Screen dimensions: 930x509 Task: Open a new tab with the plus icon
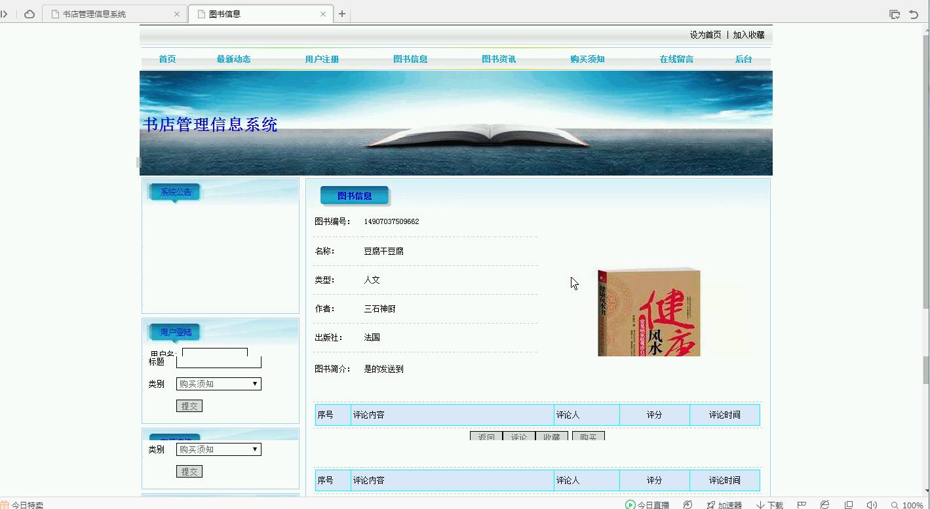tap(342, 14)
